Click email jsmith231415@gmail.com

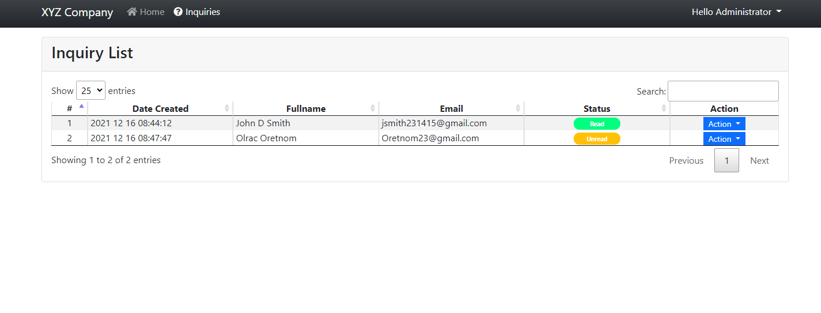tap(434, 123)
